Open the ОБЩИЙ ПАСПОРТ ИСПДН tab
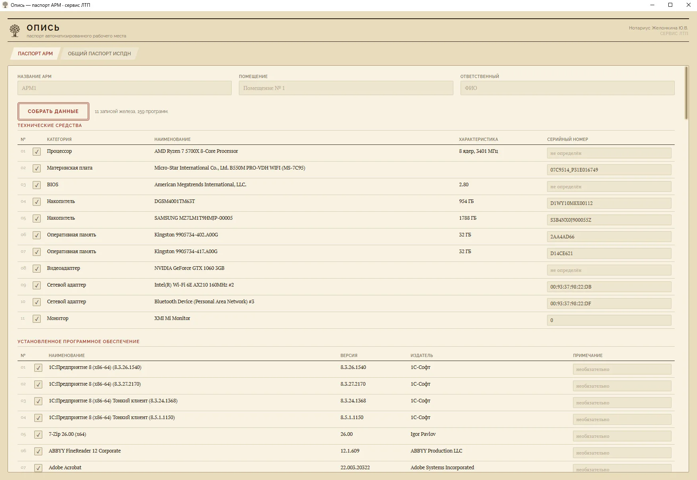Screen dimensions: 697x480 99,54
